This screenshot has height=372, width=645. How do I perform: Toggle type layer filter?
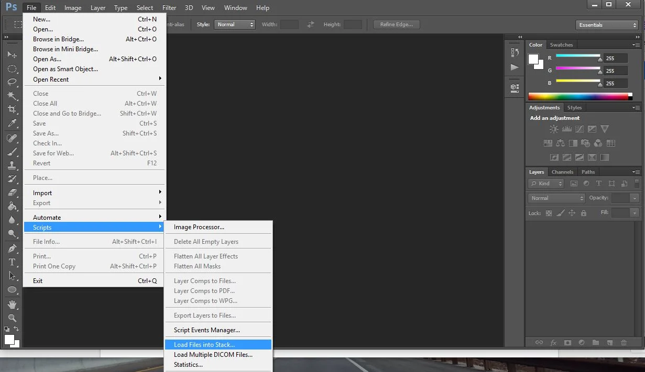pos(599,184)
